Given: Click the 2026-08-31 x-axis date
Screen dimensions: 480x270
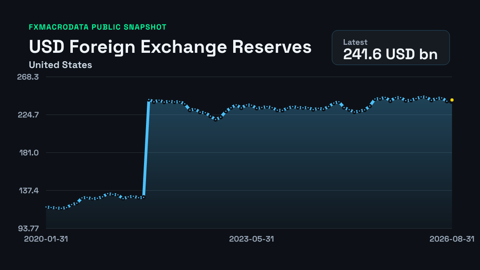Looking at the screenshot, I should coord(452,239).
